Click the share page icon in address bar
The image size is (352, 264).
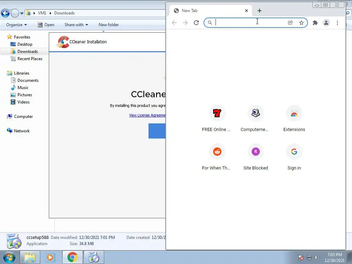pos(290,23)
